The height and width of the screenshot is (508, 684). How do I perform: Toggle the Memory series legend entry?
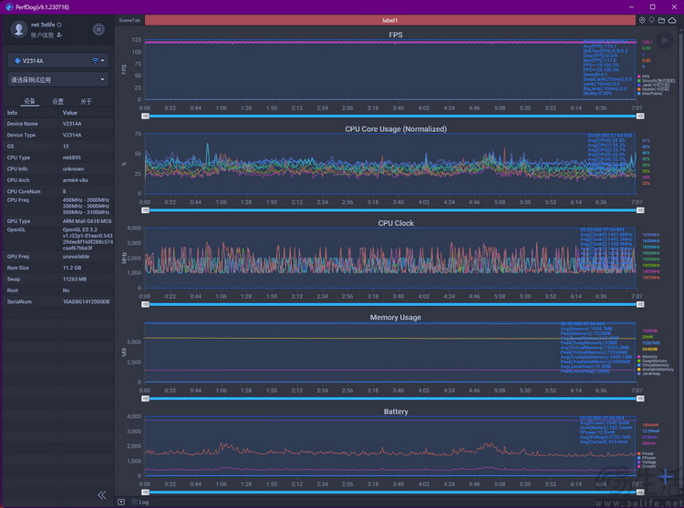pos(648,357)
